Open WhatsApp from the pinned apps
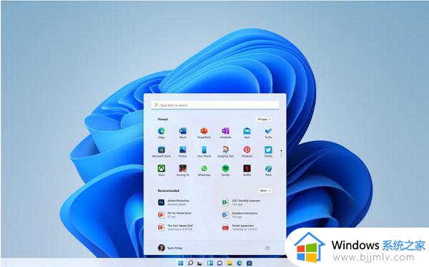The width and height of the screenshot is (429, 267). click(204, 170)
